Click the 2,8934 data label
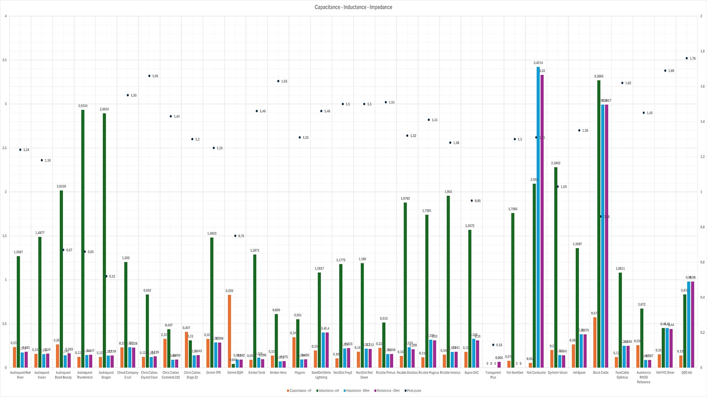Viewport: 707px width, 397px height. [104, 109]
